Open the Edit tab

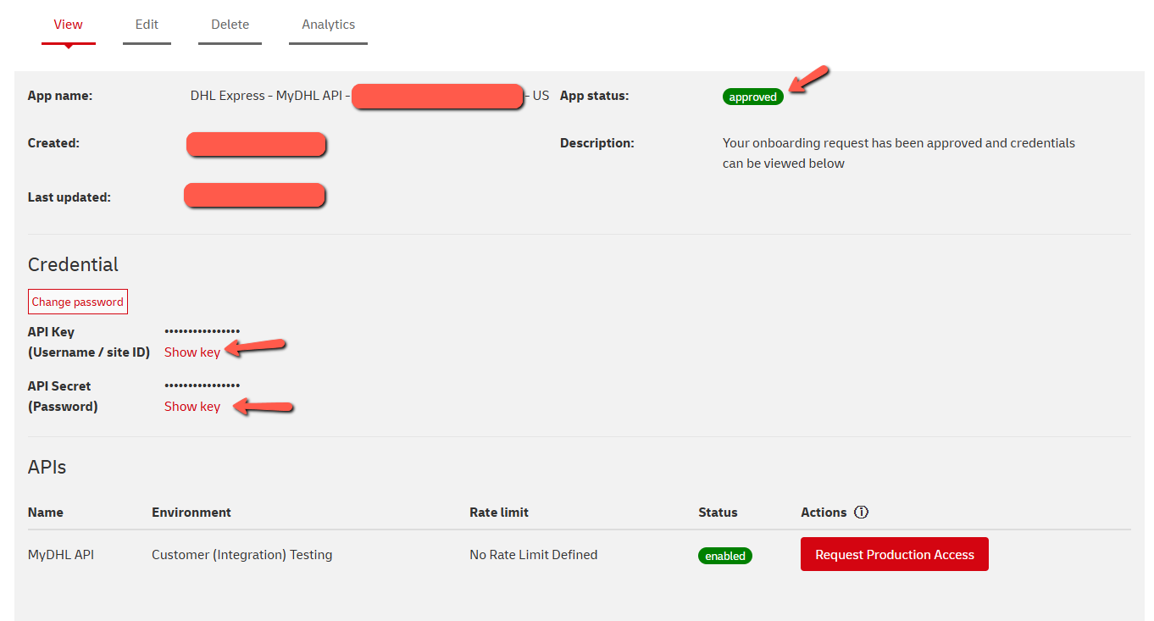(x=147, y=25)
